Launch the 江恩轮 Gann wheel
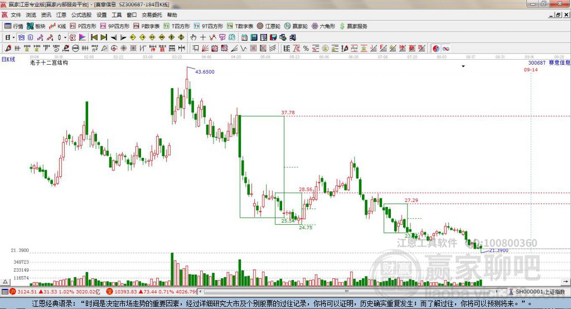The width and height of the screenshot is (571, 309). coord(269,26)
